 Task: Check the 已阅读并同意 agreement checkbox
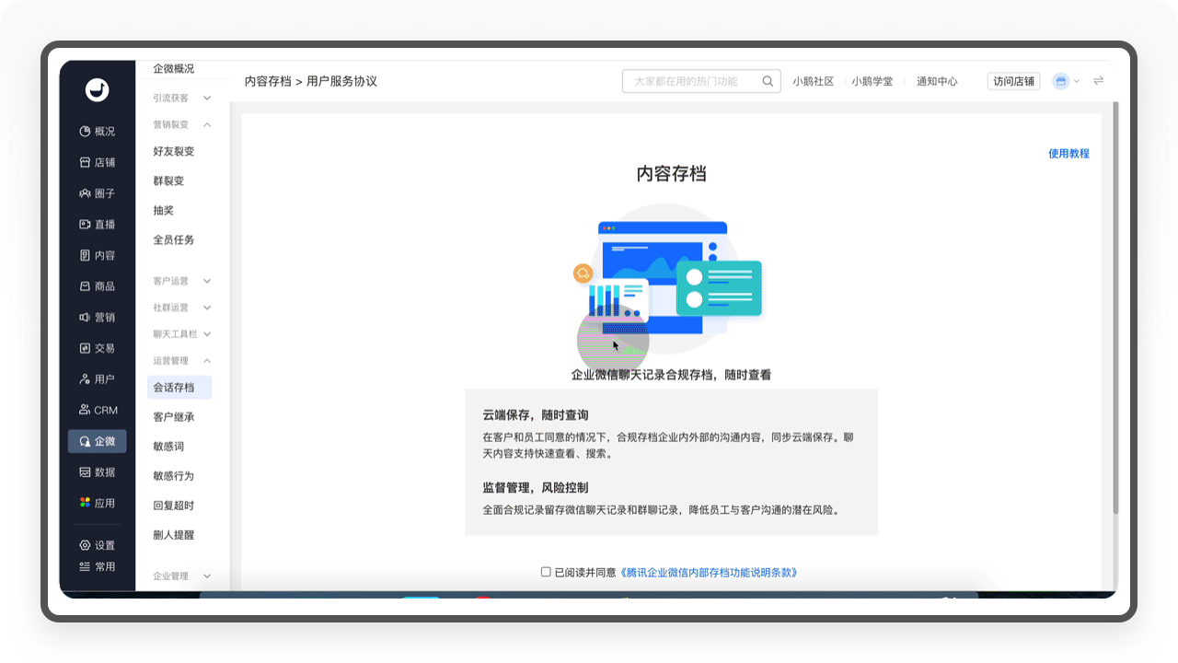tap(546, 572)
